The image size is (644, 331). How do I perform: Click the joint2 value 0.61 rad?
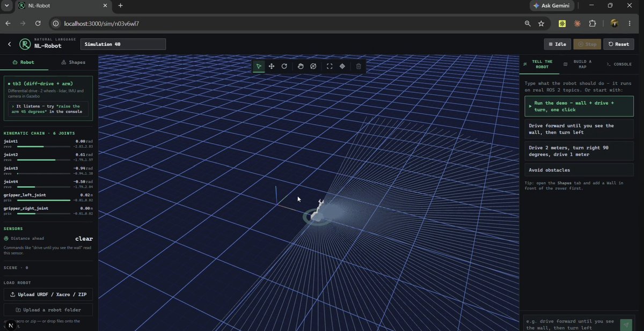coord(84,155)
